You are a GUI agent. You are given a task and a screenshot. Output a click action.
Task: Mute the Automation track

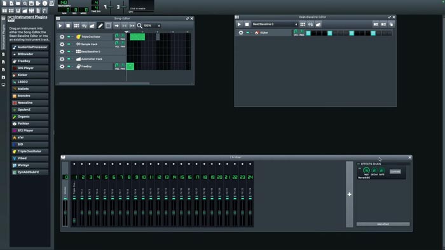coord(69,59)
